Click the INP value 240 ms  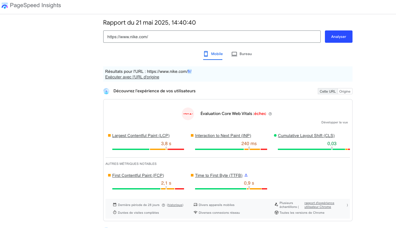249,143
